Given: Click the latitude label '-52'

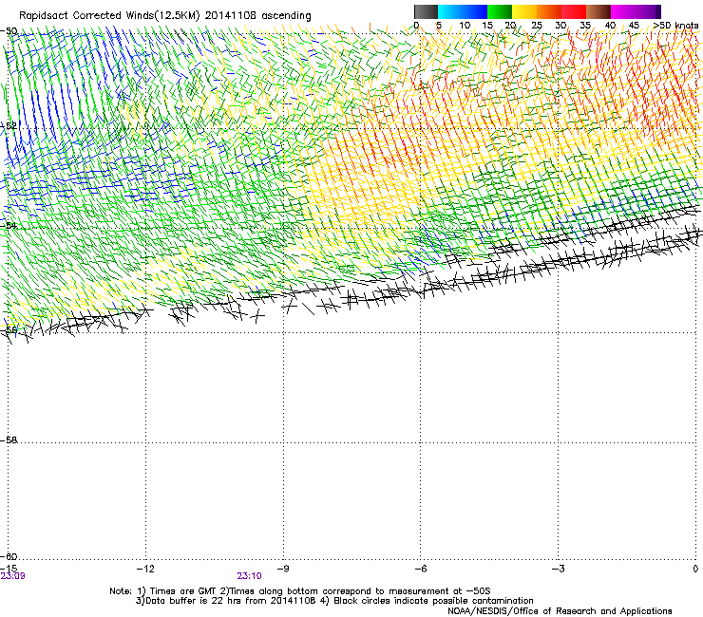Looking at the screenshot, I should (x=9, y=125).
